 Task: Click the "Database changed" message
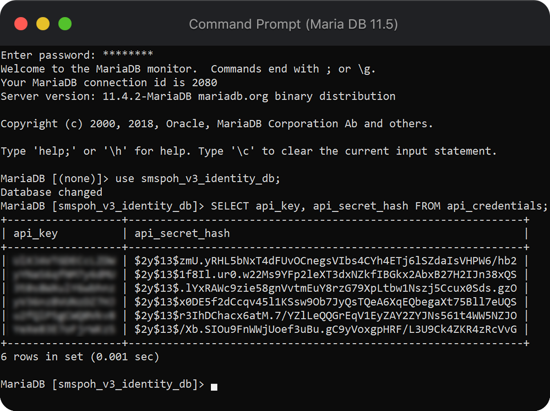pyautogui.click(x=51, y=193)
